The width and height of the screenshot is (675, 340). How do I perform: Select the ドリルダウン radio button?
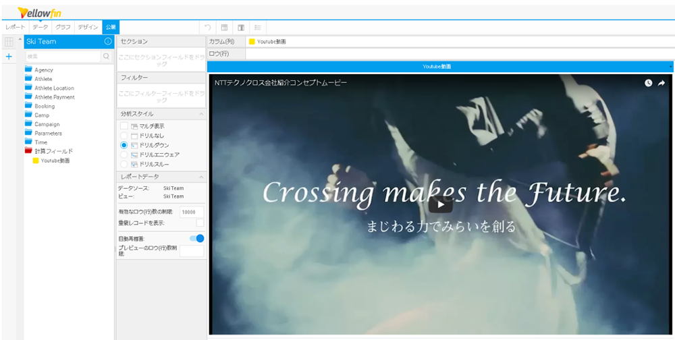pyautogui.click(x=124, y=145)
